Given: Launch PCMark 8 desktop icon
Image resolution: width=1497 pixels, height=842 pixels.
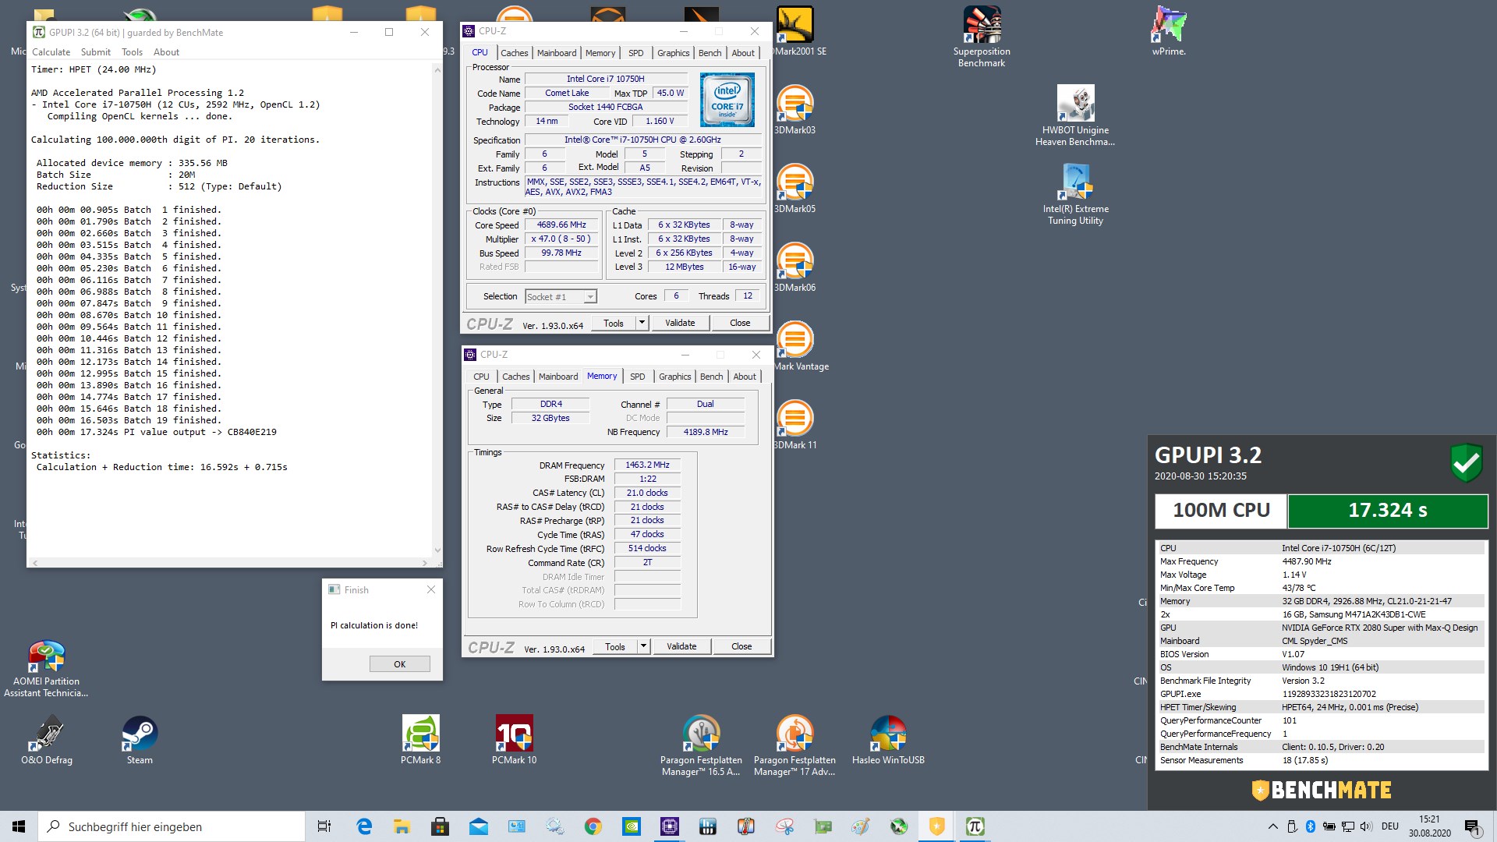Looking at the screenshot, I should (x=420, y=740).
